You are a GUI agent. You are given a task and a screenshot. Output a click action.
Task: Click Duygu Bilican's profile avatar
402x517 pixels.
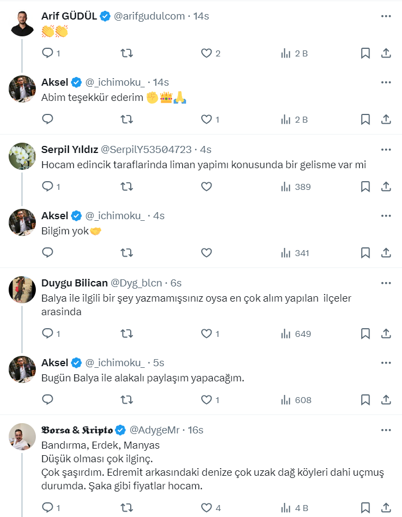[22, 289]
